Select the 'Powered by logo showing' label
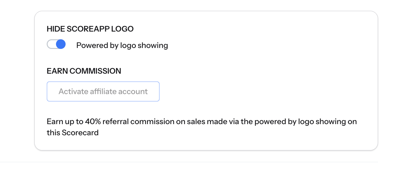This screenshot has height=169, width=404. click(122, 45)
